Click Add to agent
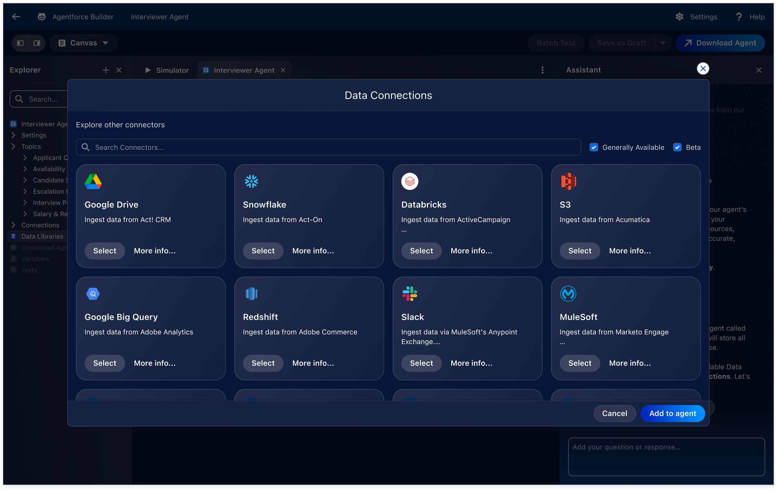777x491 pixels. click(673, 413)
